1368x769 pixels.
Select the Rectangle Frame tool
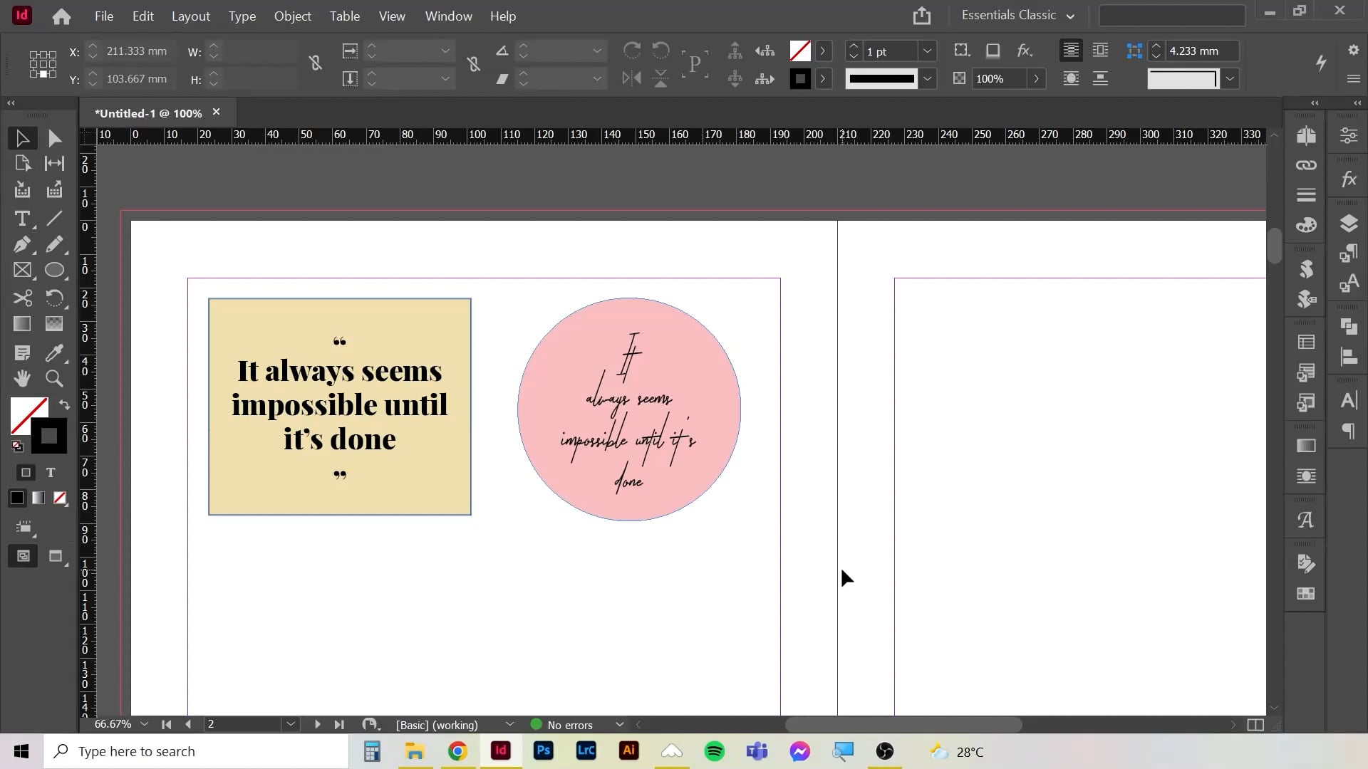pos(22,271)
